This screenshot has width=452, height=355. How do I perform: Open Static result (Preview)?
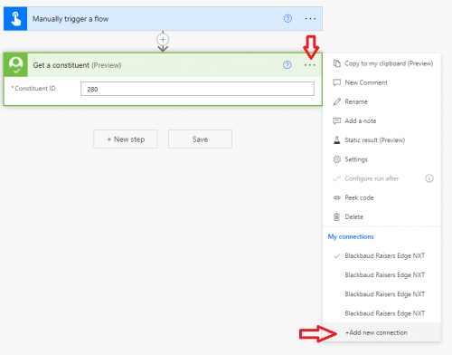click(x=381, y=140)
